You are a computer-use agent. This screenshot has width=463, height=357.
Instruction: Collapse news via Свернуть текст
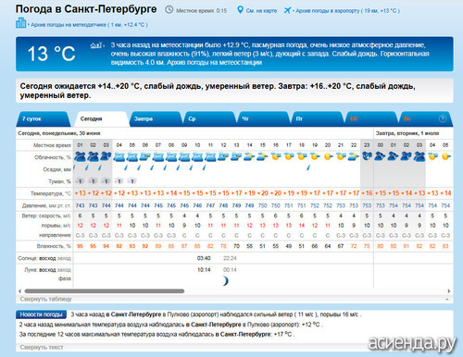[x=42, y=347]
